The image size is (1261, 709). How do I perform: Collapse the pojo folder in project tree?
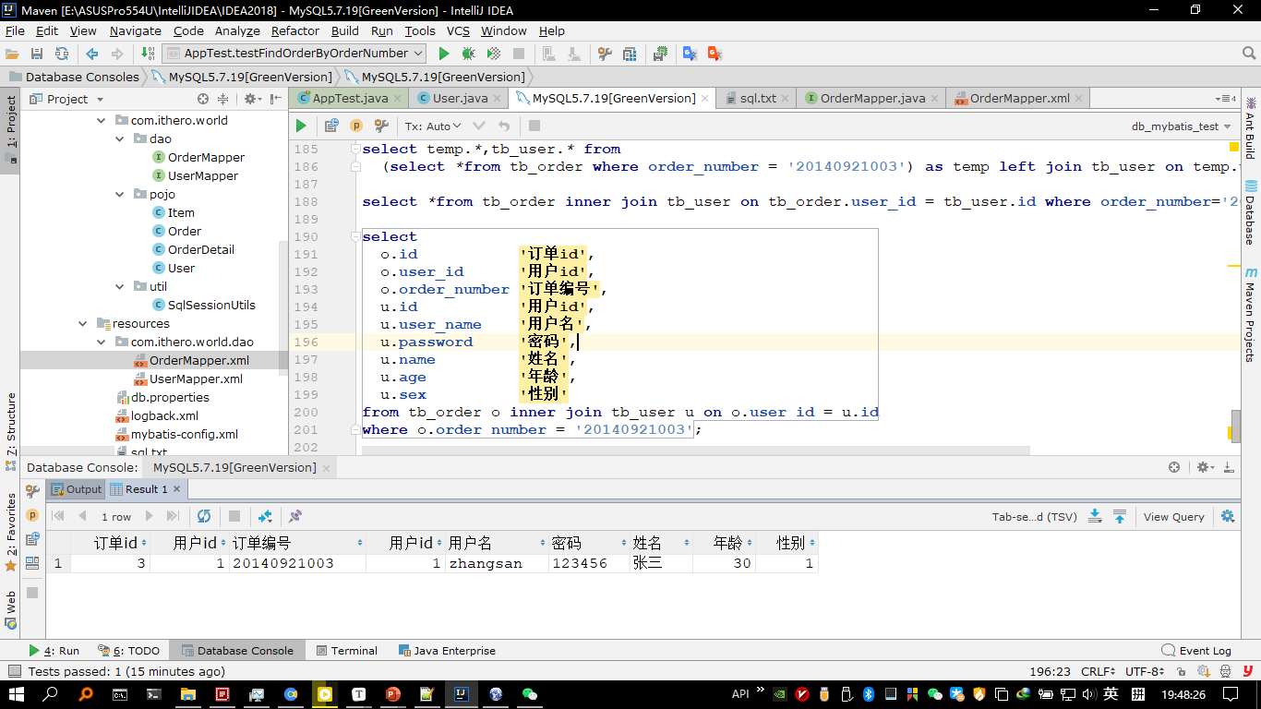120,194
